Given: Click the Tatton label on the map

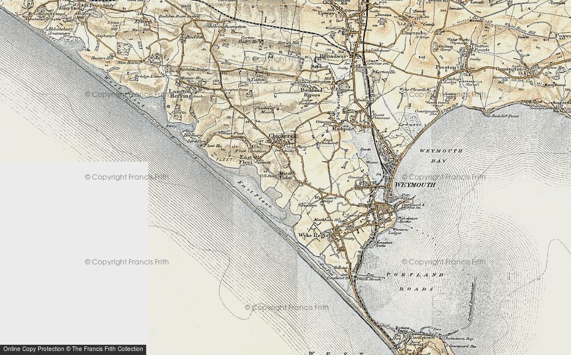Looking at the screenshot, I should (x=258, y=80).
